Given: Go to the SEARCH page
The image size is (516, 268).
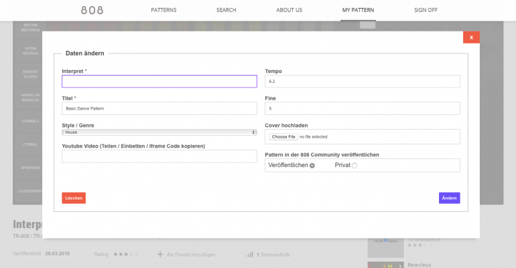Looking at the screenshot, I should tap(226, 10).
